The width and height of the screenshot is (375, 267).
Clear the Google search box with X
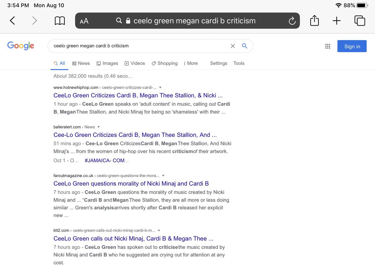click(233, 46)
